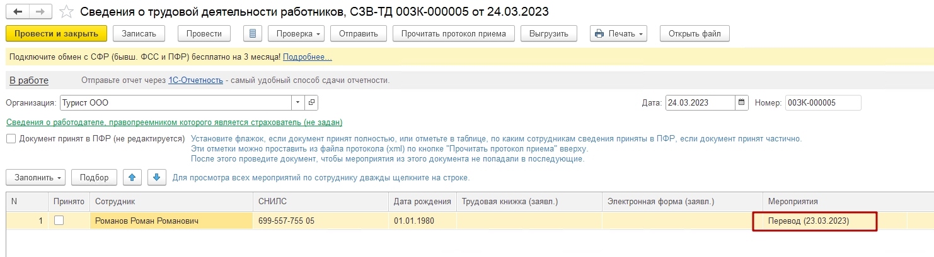This screenshot has width=934, height=257.
Task: Click the forward navigation arrow
Action: (x=40, y=12)
